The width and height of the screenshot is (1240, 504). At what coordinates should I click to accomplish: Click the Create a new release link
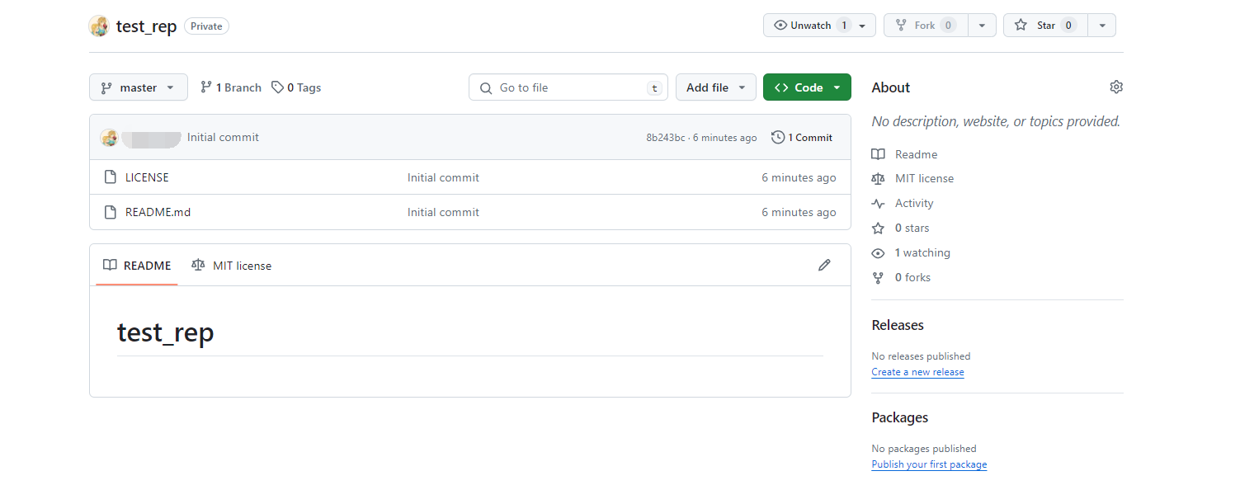click(x=917, y=372)
